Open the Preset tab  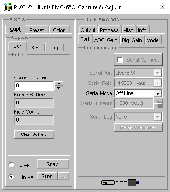coord(37,30)
